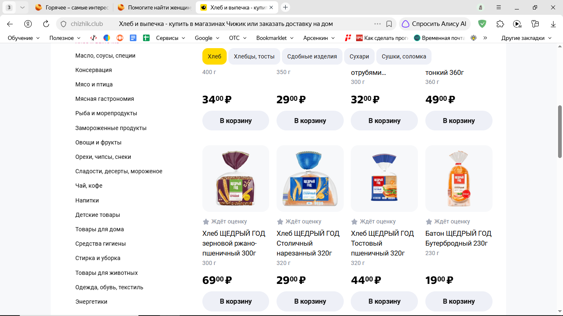Image resolution: width=563 pixels, height=316 pixels.
Task: Open the blue-yellow round bookmark icon
Action: (x=107, y=38)
